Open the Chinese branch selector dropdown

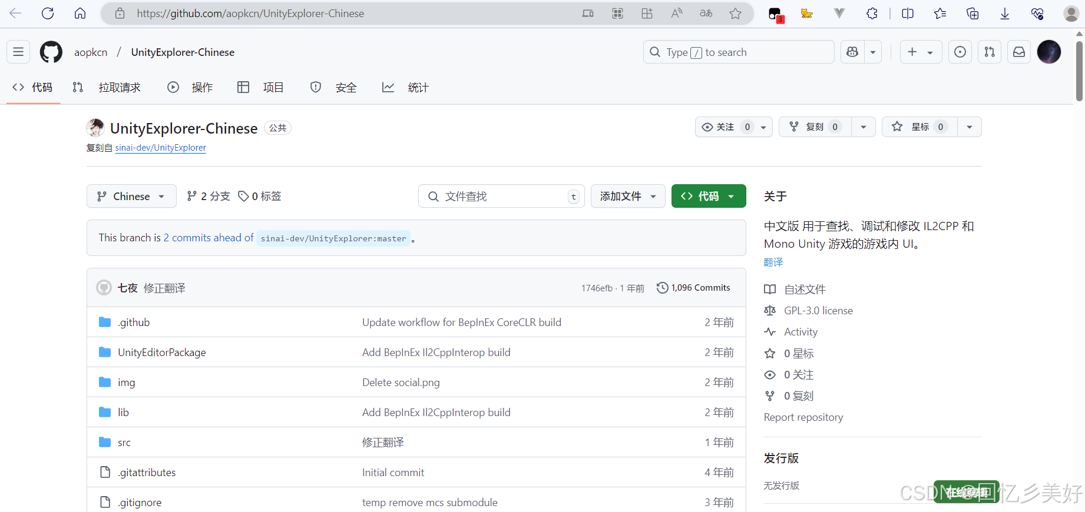pos(131,196)
